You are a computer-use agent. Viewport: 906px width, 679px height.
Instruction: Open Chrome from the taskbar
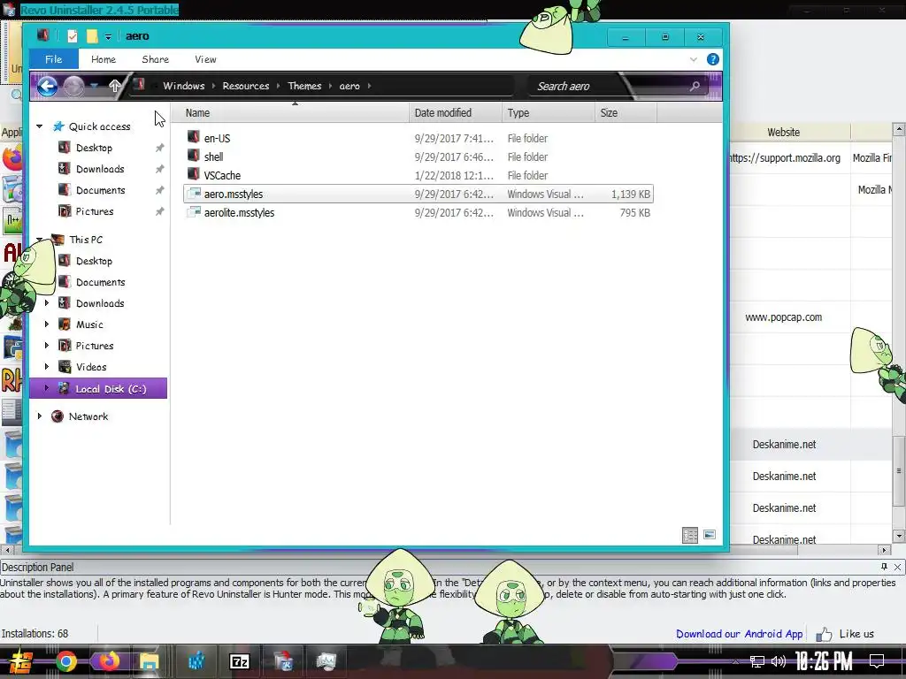point(66,661)
